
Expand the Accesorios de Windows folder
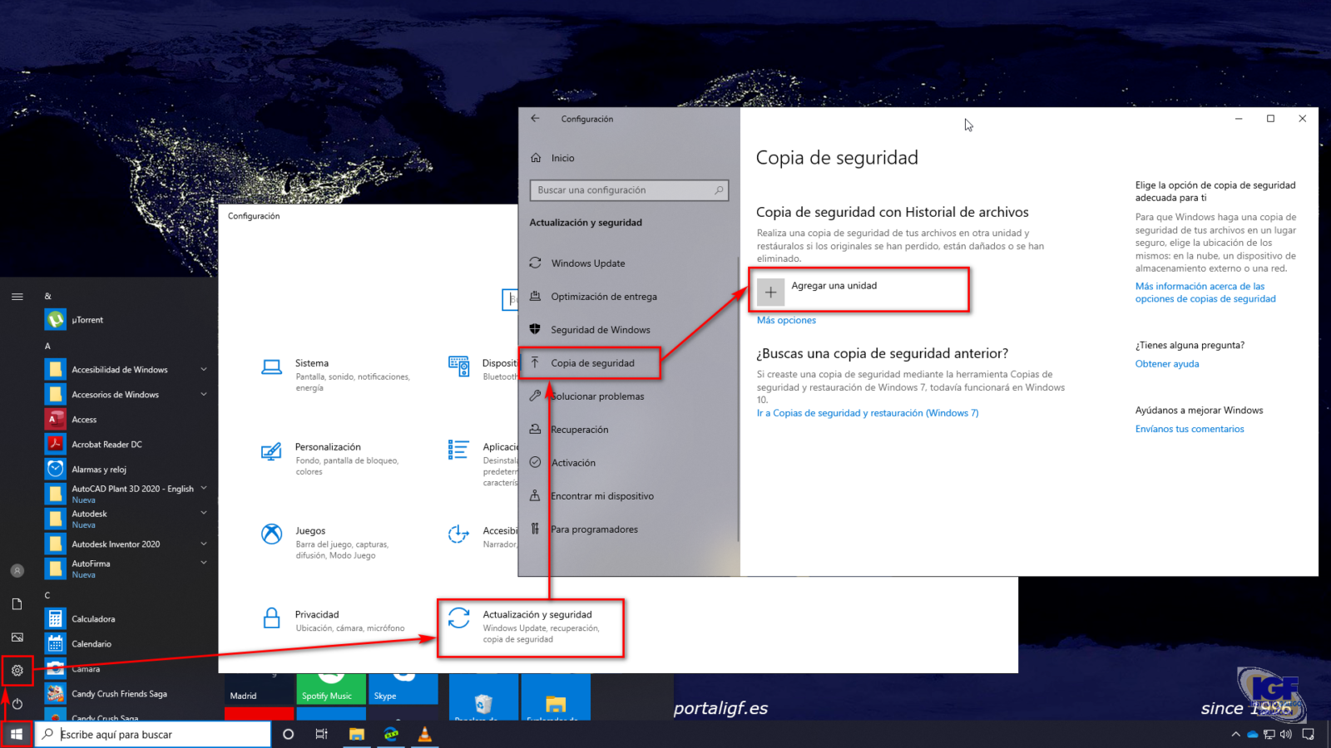point(203,395)
